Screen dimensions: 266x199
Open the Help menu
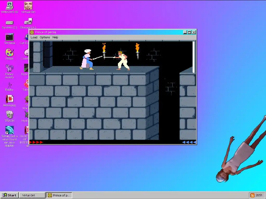(55, 37)
